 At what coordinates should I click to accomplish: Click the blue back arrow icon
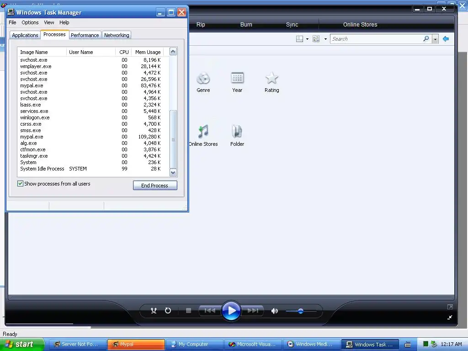click(x=446, y=39)
